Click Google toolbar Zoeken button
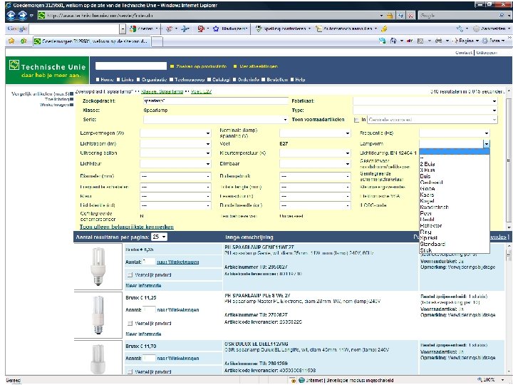This screenshot has height=385, width=513. (142, 29)
